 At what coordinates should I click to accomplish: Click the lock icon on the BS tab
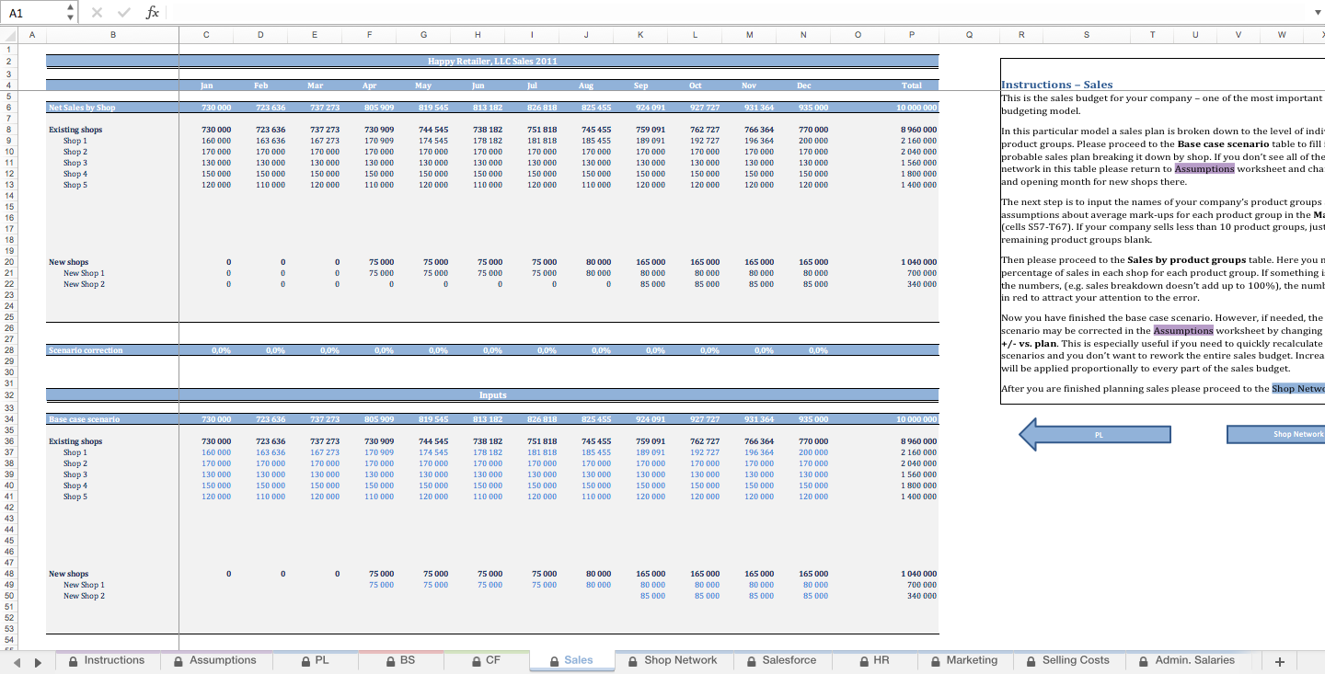coord(390,660)
